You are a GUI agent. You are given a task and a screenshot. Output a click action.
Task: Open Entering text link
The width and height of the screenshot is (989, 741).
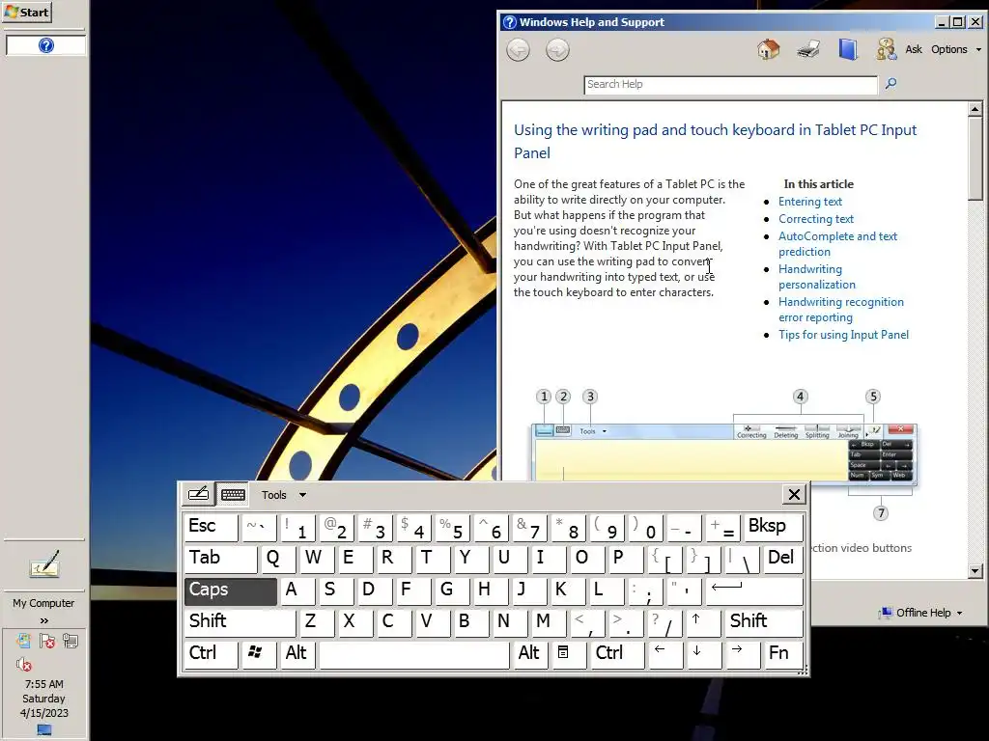click(x=810, y=202)
